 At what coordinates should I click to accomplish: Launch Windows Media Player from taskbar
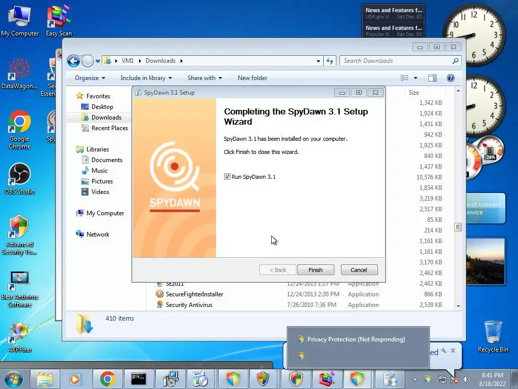coord(75,379)
